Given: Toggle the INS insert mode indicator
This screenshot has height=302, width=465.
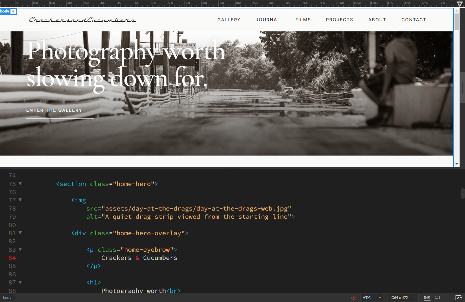Looking at the screenshot, I should point(427,298).
